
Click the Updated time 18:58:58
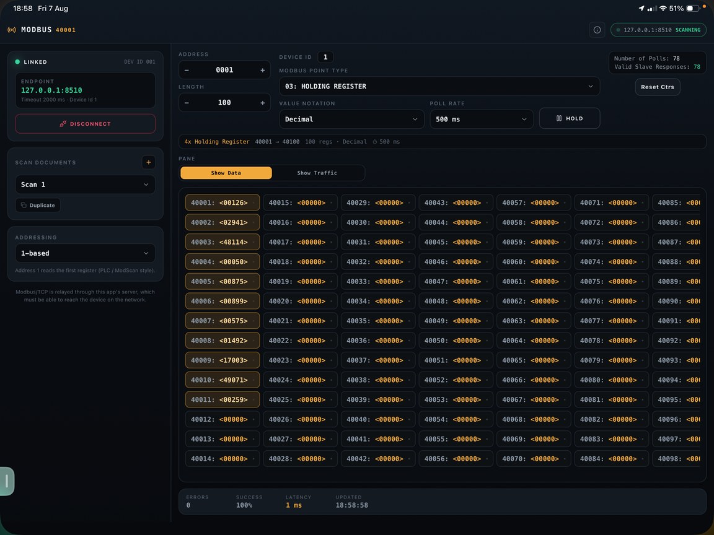(351, 505)
